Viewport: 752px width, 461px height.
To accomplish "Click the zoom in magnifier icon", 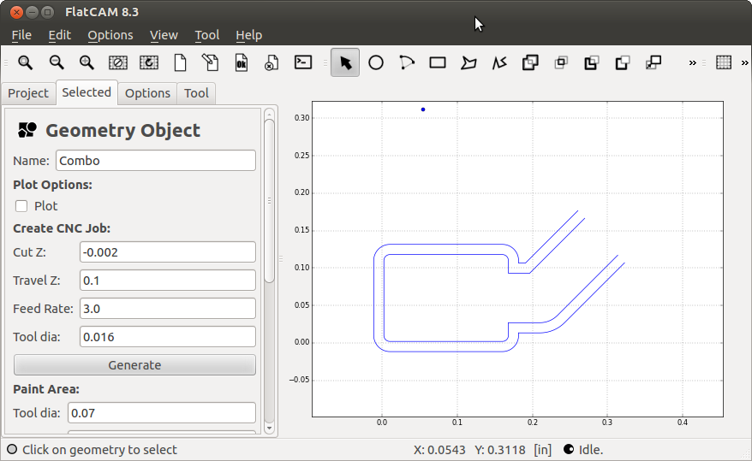I will click(x=87, y=62).
